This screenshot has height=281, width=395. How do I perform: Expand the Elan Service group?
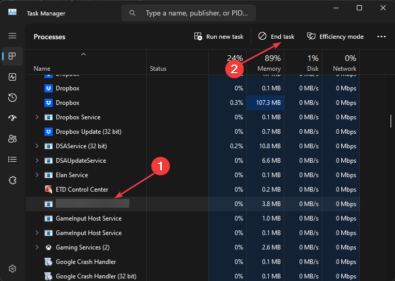coord(37,175)
